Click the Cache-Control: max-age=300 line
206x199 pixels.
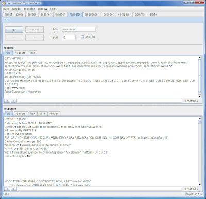coord(23,142)
